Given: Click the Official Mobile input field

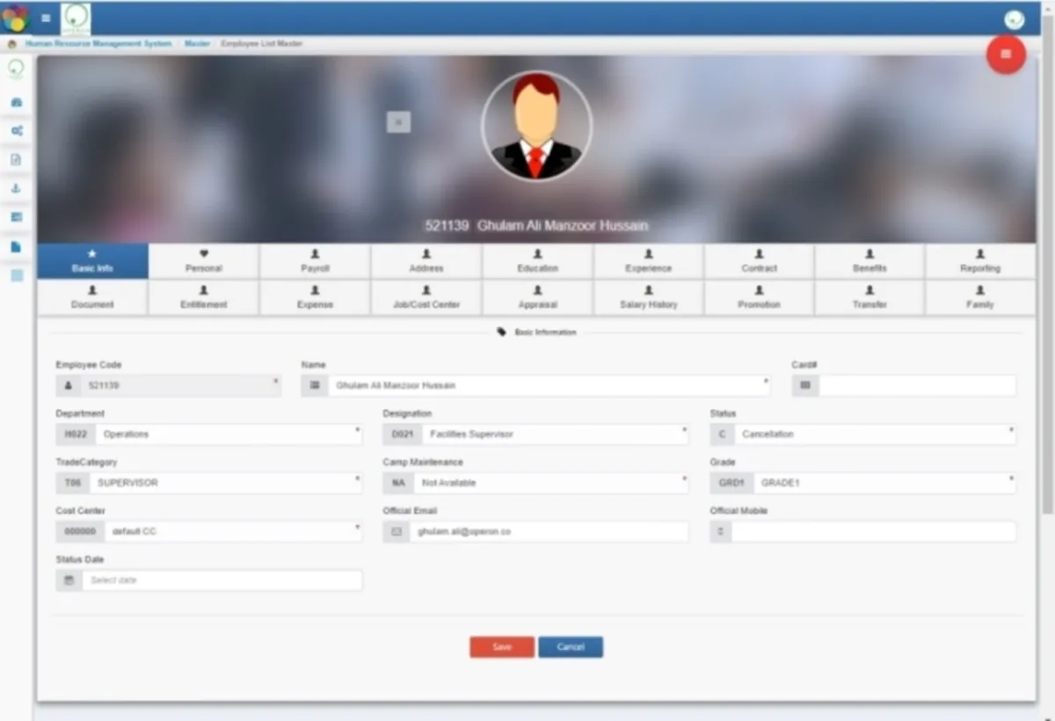Looking at the screenshot, I should 874,532.
